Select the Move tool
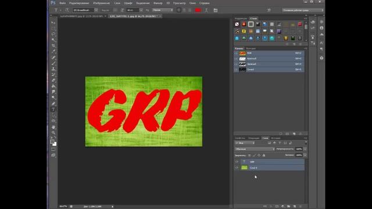 click(53, 23)
